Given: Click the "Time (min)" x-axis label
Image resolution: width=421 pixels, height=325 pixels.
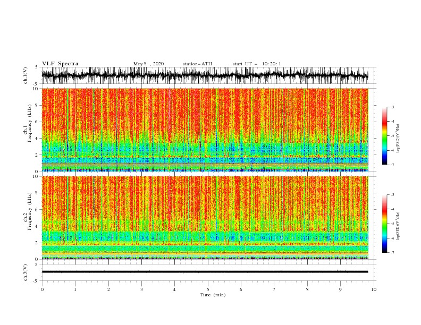Looking at the screenshot, I should point(213,295).
